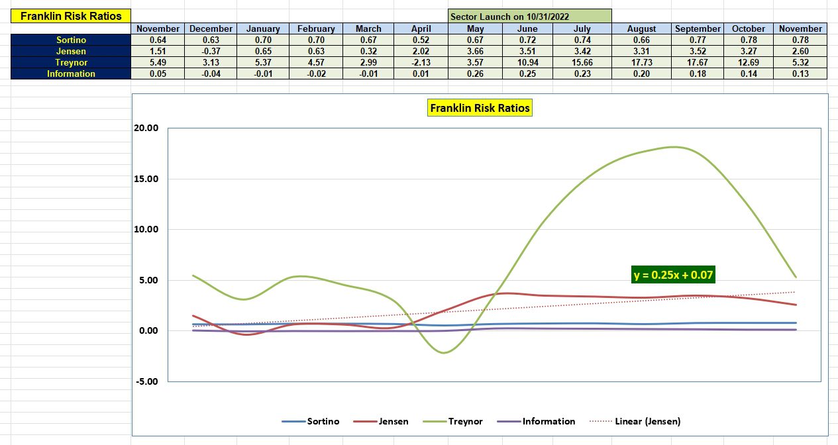Image resolution: width=838 pixels, height=445 pixels.
Task: Select the Information cell showing 0.13
Action: (x=800, y=74)
